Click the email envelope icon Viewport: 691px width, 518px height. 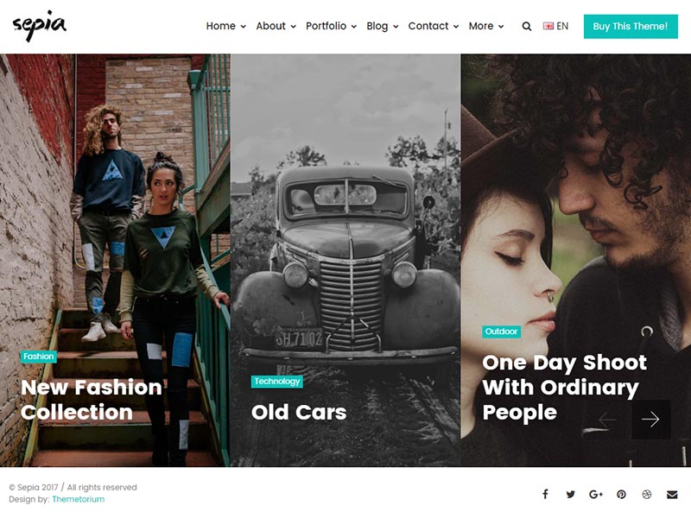(x=672, y=494)
